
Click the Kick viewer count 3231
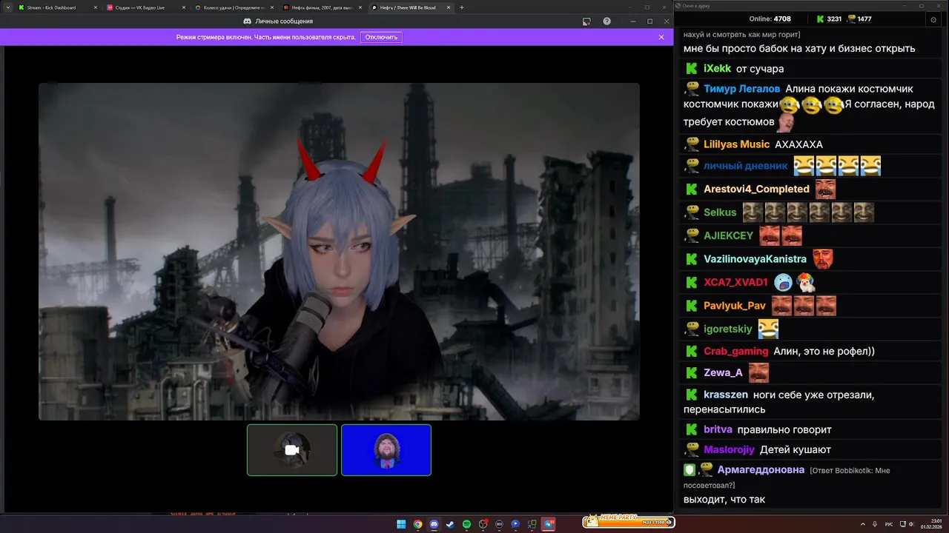pyautogui.click(x=834, y=19)
